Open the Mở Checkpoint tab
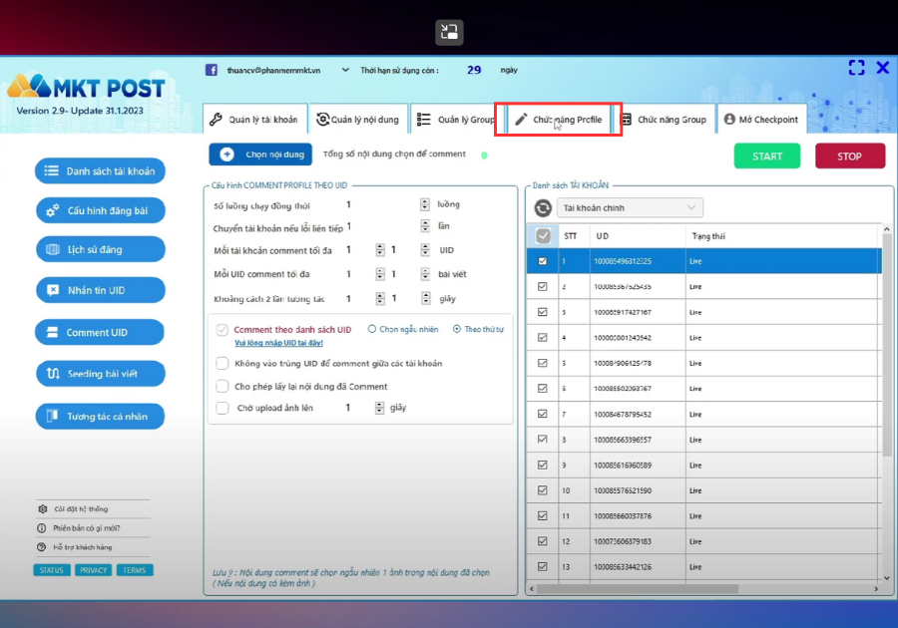Viewport: 898px width, 628px height. point(761,119)
